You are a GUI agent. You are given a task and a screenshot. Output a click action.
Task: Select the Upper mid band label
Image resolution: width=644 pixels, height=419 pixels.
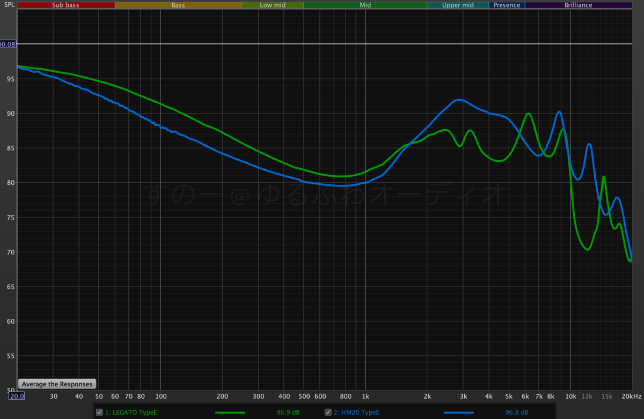[x=458, y=5]
